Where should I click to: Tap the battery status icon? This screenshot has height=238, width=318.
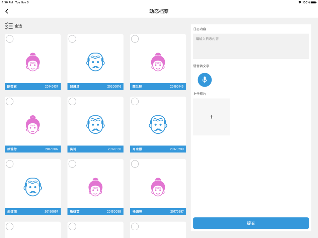[314, 2]
